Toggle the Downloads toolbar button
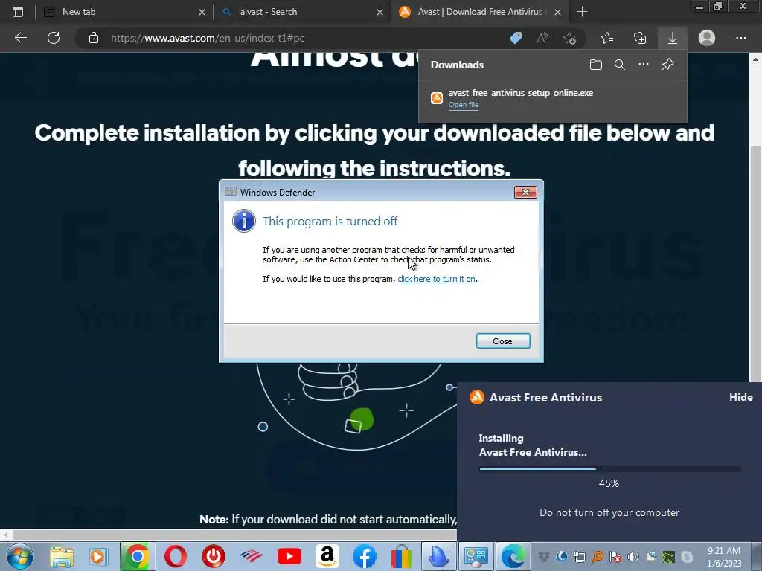The height and width of the screenshot is (571, 762). pyautogui.click(x=673, y=38)
